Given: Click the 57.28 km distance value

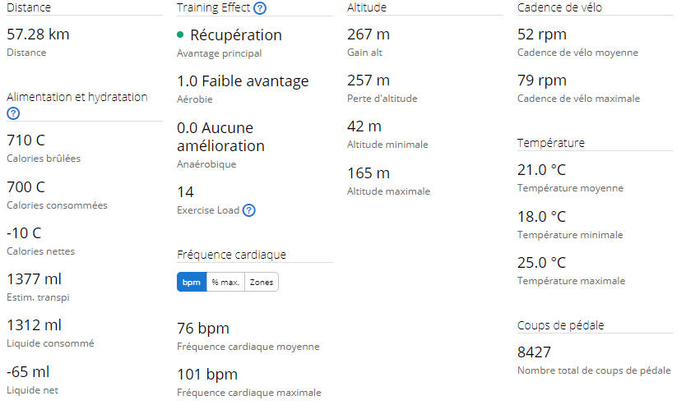Looking at the screenshot, I should (38, 34).
